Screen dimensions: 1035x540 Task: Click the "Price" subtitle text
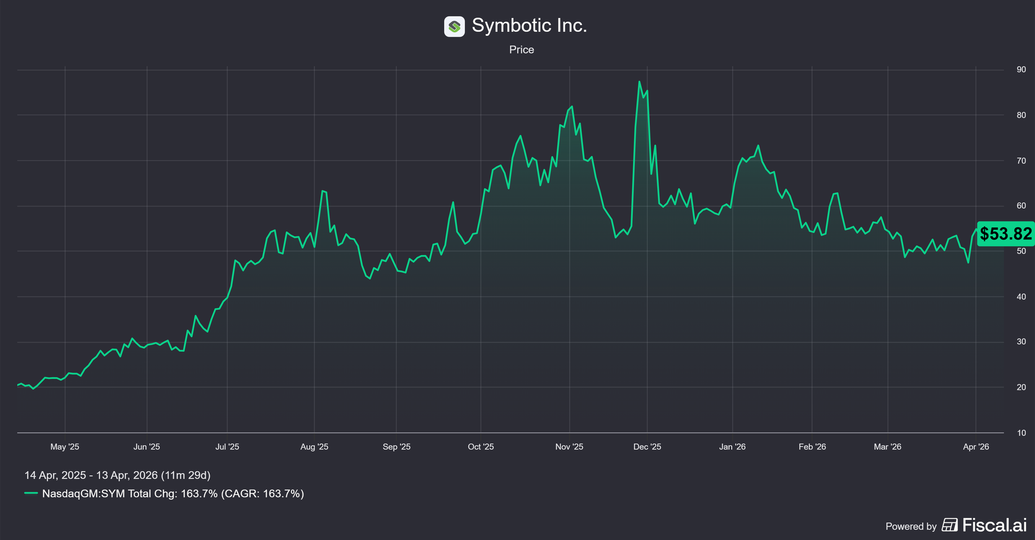(x=522, y=50)
